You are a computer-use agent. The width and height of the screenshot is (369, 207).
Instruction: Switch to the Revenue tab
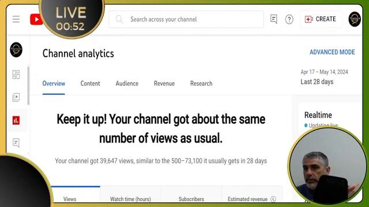point(164,83)
